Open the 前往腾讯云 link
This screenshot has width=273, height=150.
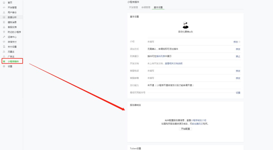(197, 124)
